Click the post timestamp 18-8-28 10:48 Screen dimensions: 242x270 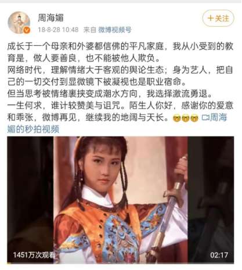coord(58,30)
